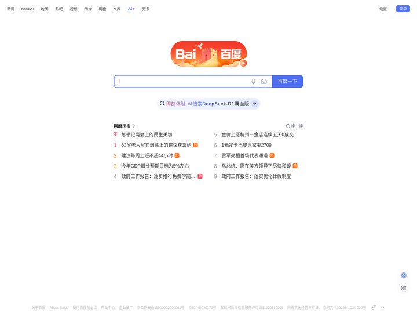The width and height of the screenshot is (417, 313).
Task: Refresh hot searches with 换一换
Action: tap(294, 126)
